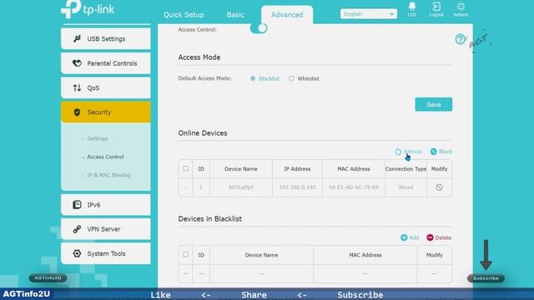Open the Security menu
Screen dimensions: 534x300
click(x=106, y=112)
